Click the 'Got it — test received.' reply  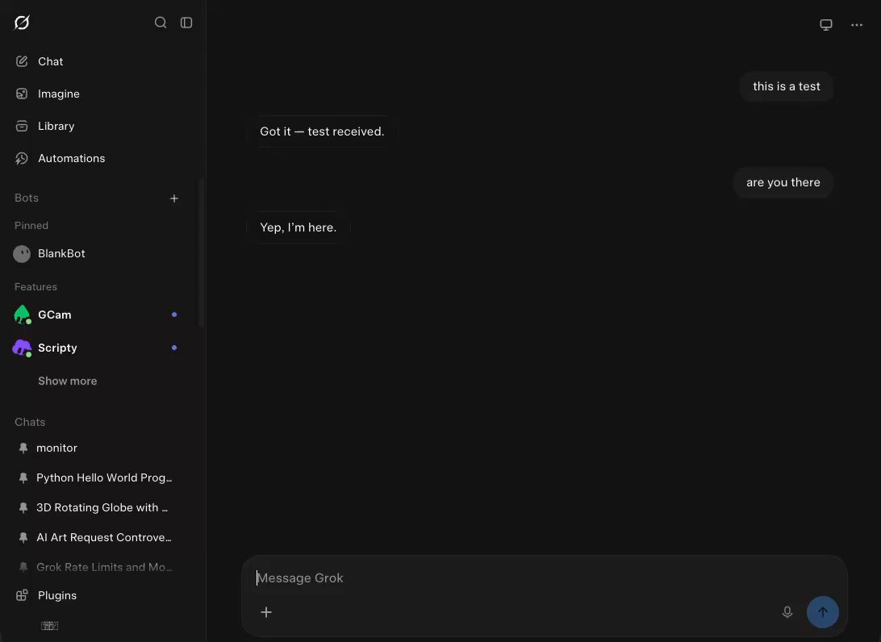(x=322, y=131)
